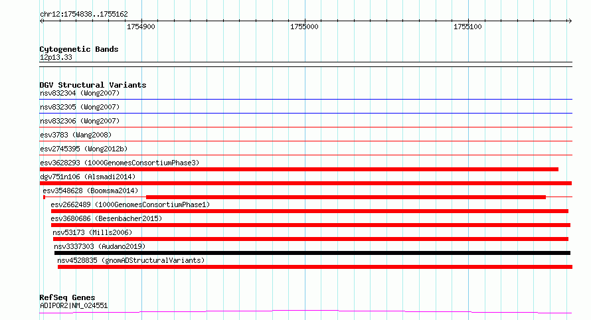Click the red bar for esv3680686

(x=311, y=225)
